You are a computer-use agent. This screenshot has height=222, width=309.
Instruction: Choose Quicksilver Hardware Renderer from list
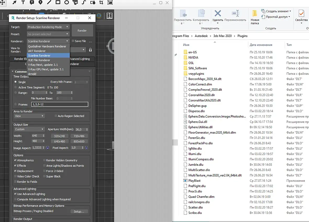pyautogui.click(x=48, y=47)
